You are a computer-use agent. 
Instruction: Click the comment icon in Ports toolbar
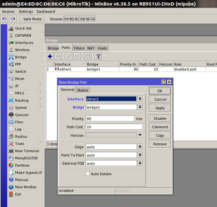(88, 56)
